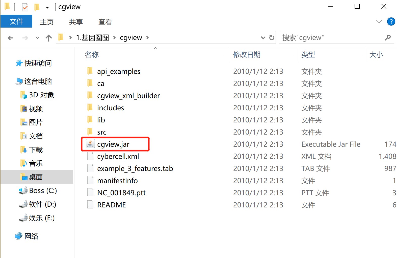Open the 文件 menu tab
The image size is (397, 258).
pos(16,21)
